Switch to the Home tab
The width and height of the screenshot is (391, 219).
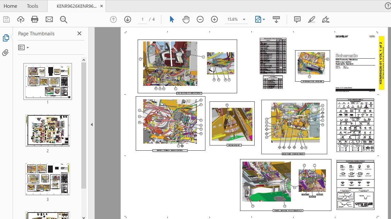10,6
